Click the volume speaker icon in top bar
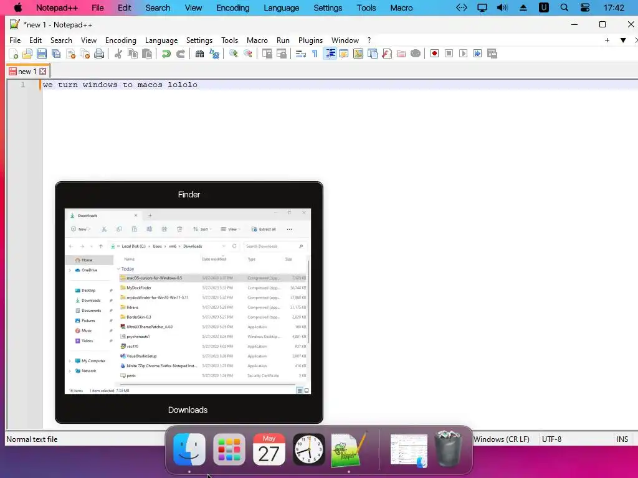The image size is (638, 478). pyautogui.click(x=503, y=7)
